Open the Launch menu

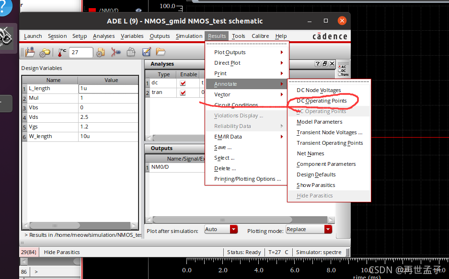click(33, 36)
